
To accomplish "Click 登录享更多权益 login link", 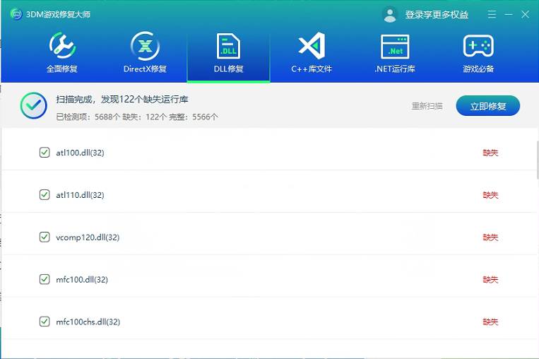I will pos(437,14).
